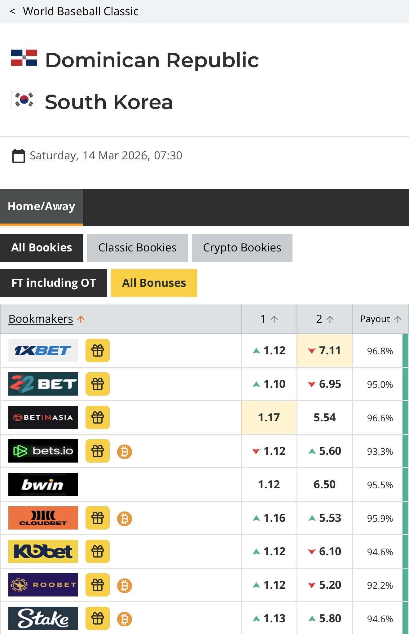Open the Kobet bookmaker logo
This screenshot has width=409, height=634.
coord(43,551)
